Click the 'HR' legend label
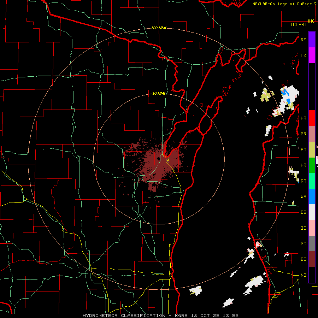The height and width of the screenshot is (318, 318). [x=303, y=165]
